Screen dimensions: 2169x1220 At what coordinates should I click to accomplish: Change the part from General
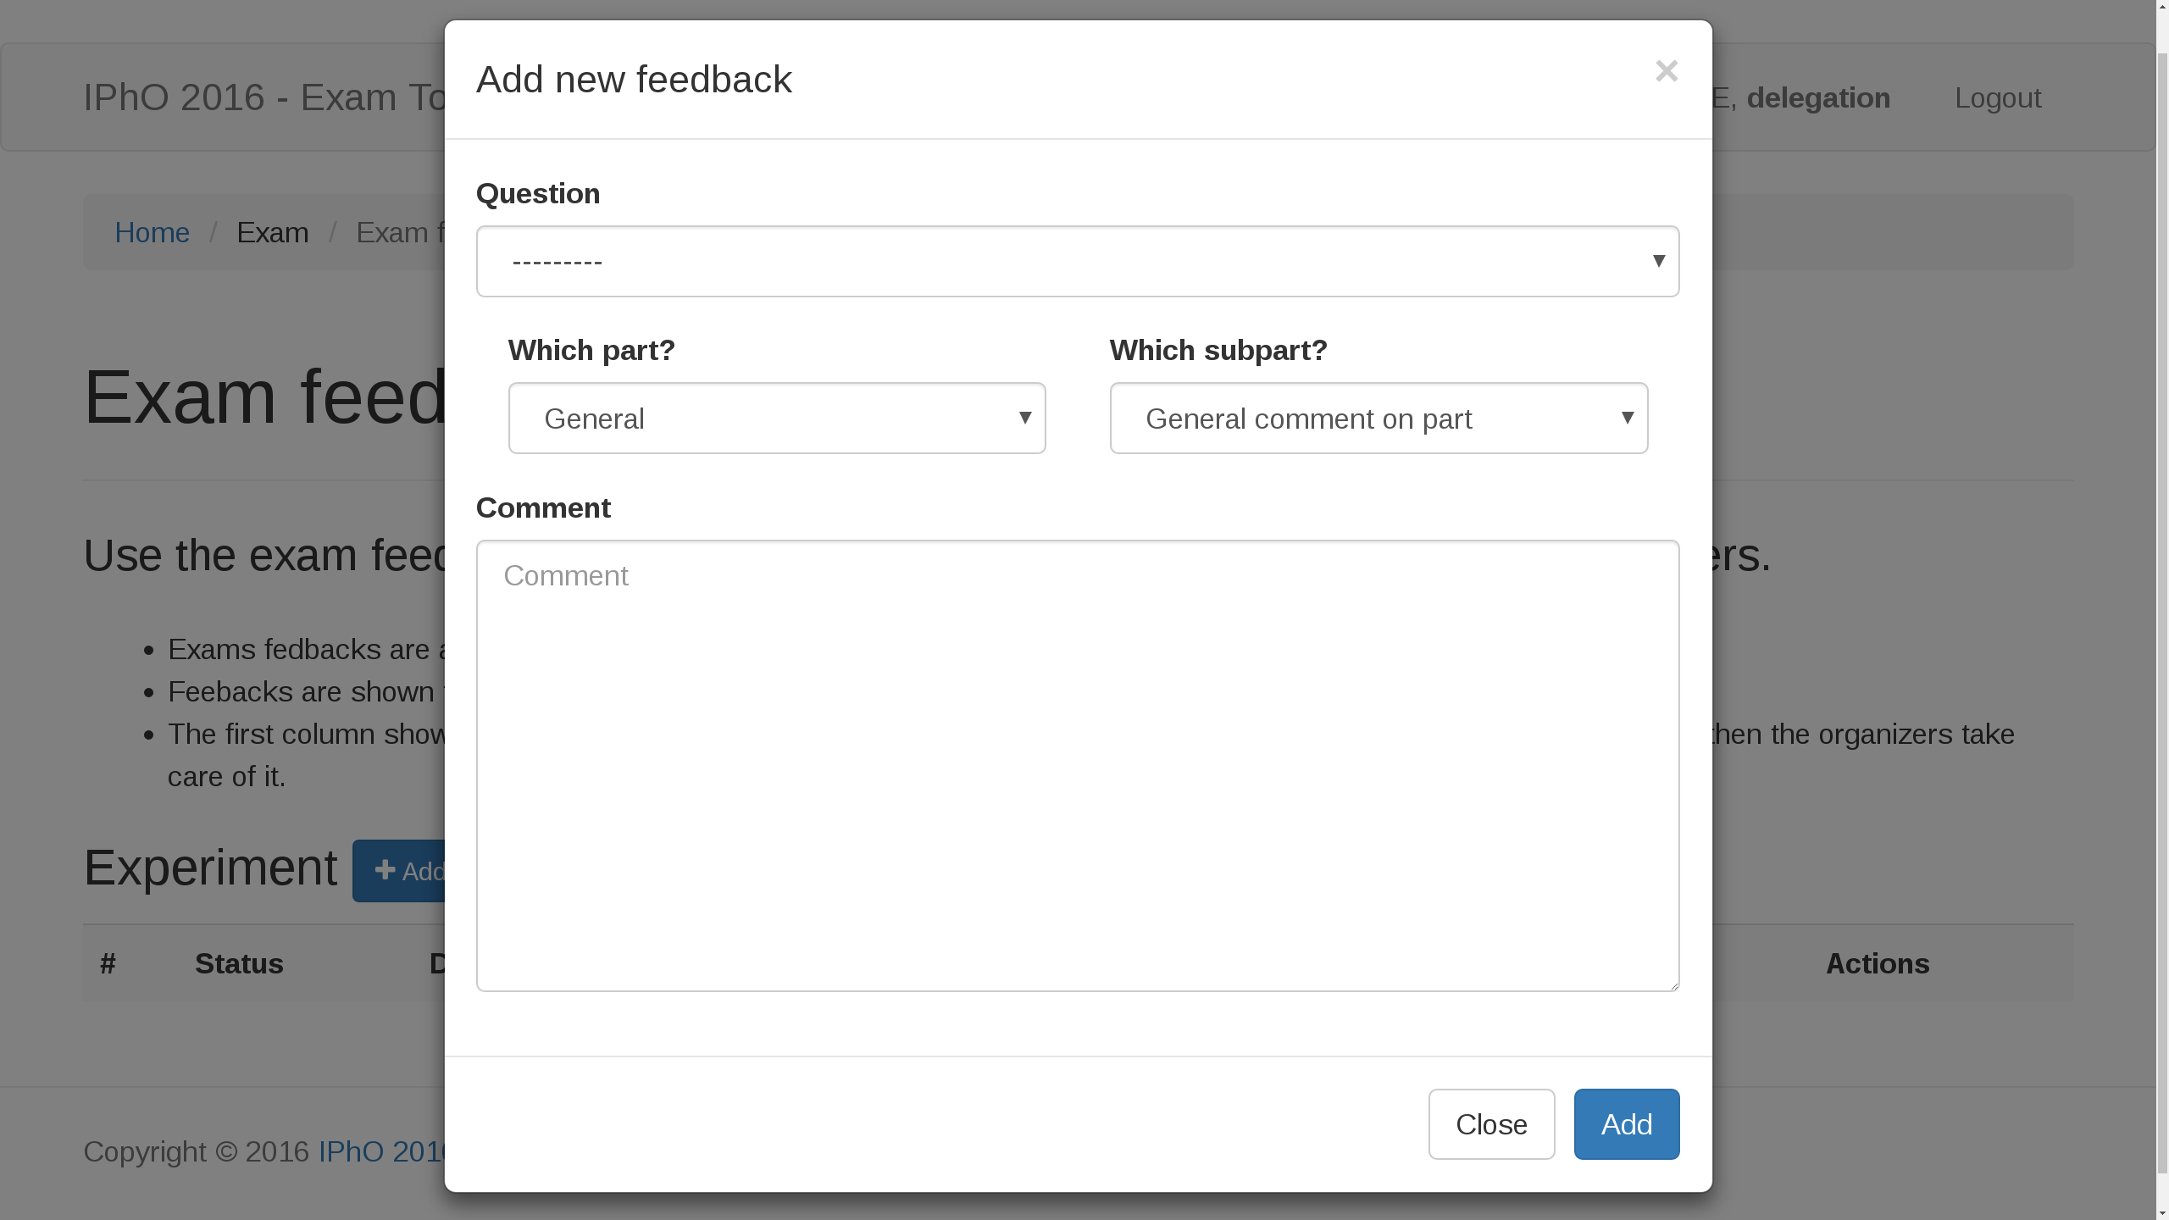click(x=777, y=418)
